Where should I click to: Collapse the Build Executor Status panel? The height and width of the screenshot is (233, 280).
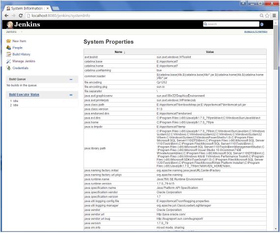(x=71, y=95)
